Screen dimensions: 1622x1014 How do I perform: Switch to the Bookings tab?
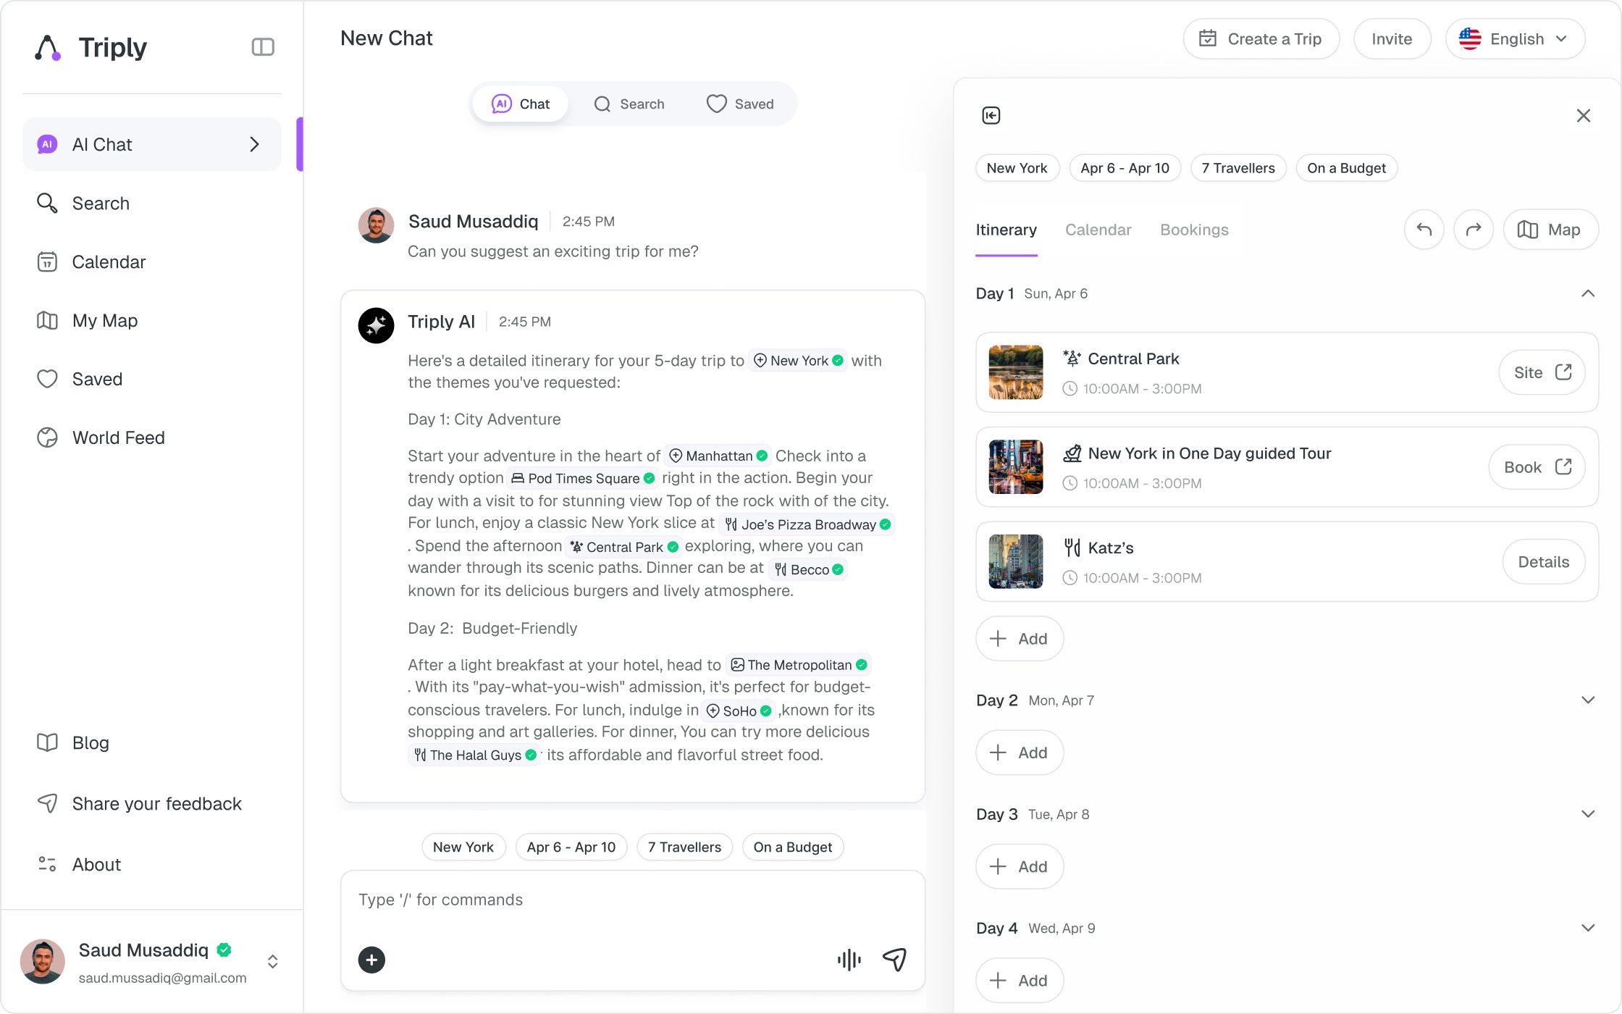click(1194, 230)
